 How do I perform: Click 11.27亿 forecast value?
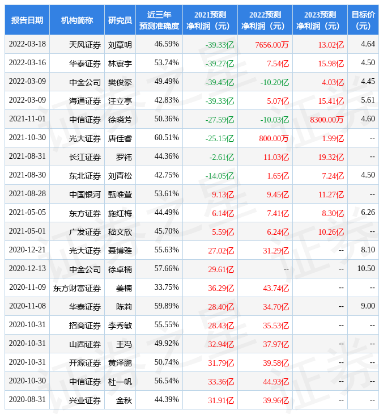[x=331, y=195]
